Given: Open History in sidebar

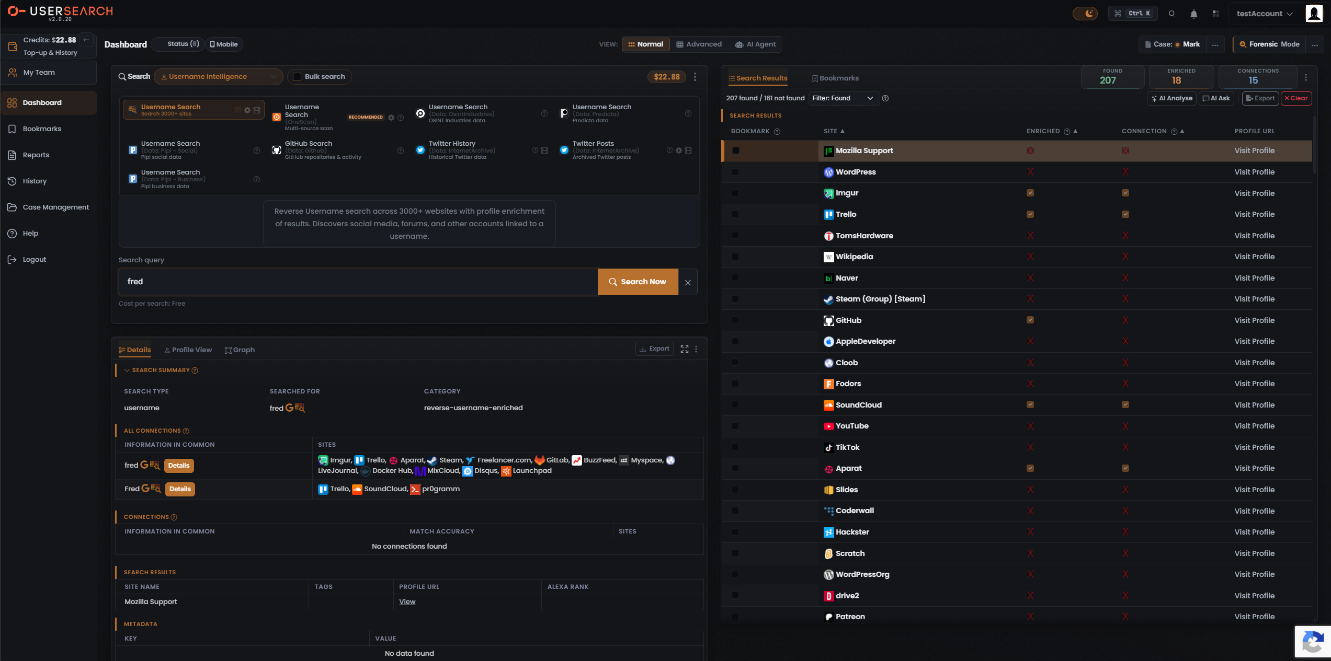Looking at the screenshot, I should [49, 181].
